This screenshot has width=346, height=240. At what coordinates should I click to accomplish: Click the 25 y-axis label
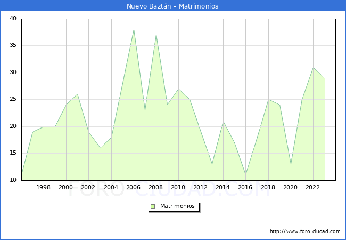[x=13, y=100]
